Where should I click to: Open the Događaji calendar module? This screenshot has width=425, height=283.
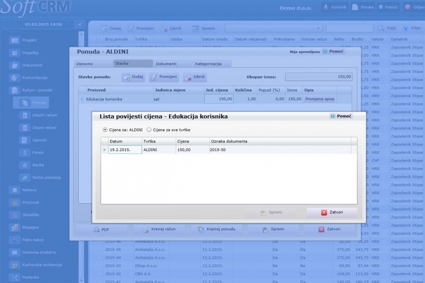[24, 53]
